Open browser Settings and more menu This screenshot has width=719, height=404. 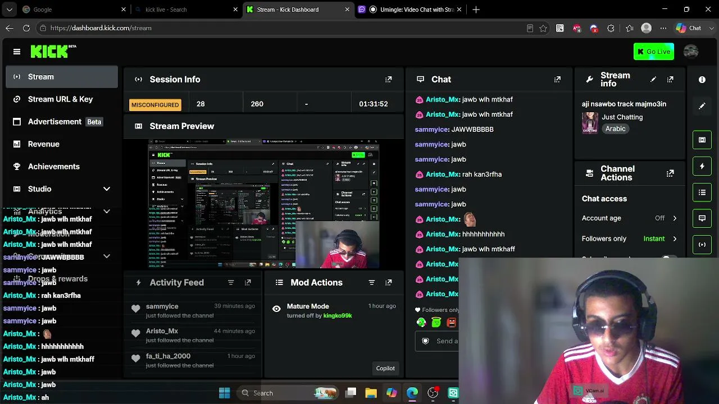663,28
